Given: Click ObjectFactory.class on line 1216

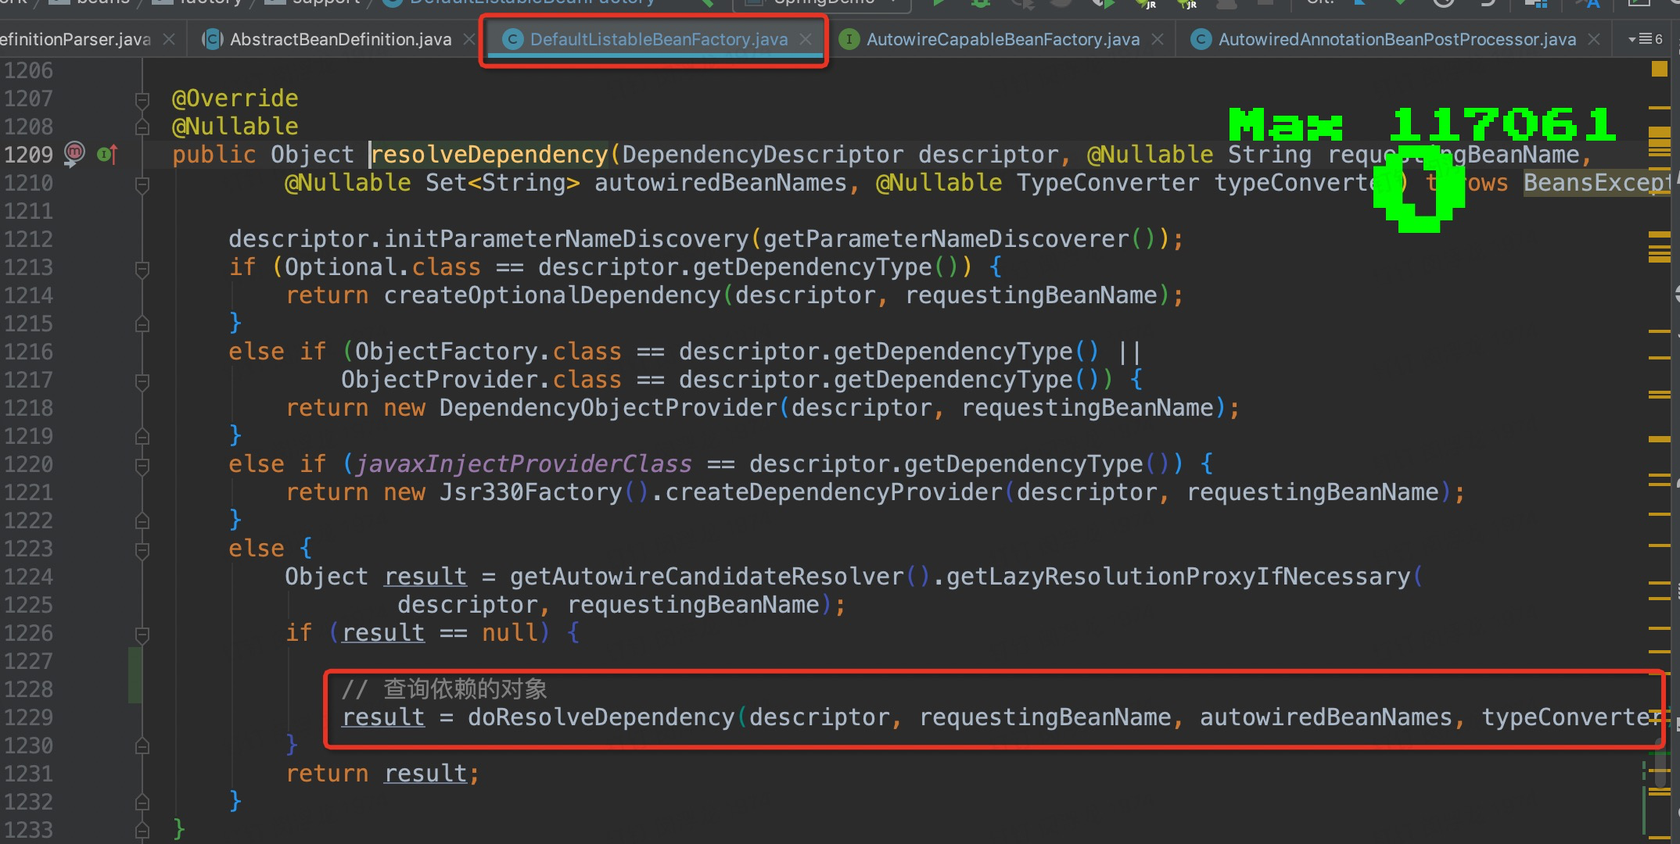Looking at the screenshot, I should point(488,352).
